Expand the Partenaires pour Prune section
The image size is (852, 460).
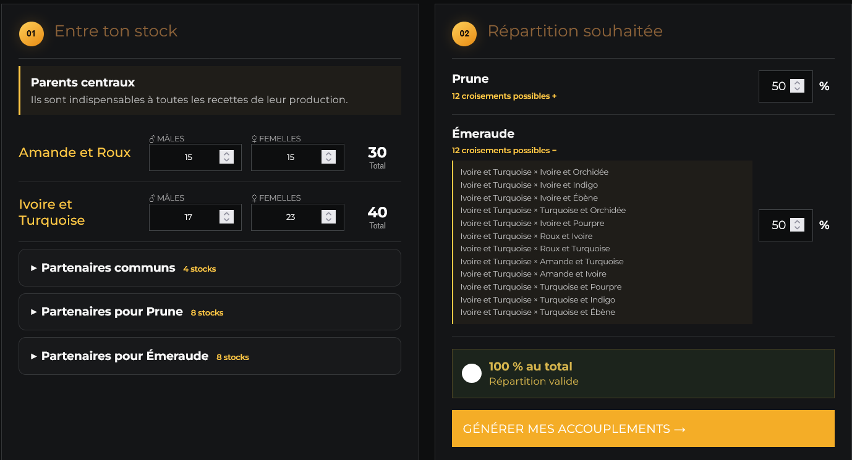tap(210, 312)
